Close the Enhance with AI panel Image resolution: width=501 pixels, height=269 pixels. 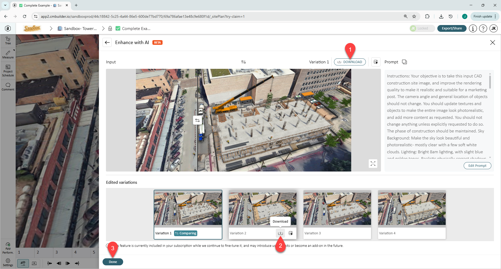492,42
